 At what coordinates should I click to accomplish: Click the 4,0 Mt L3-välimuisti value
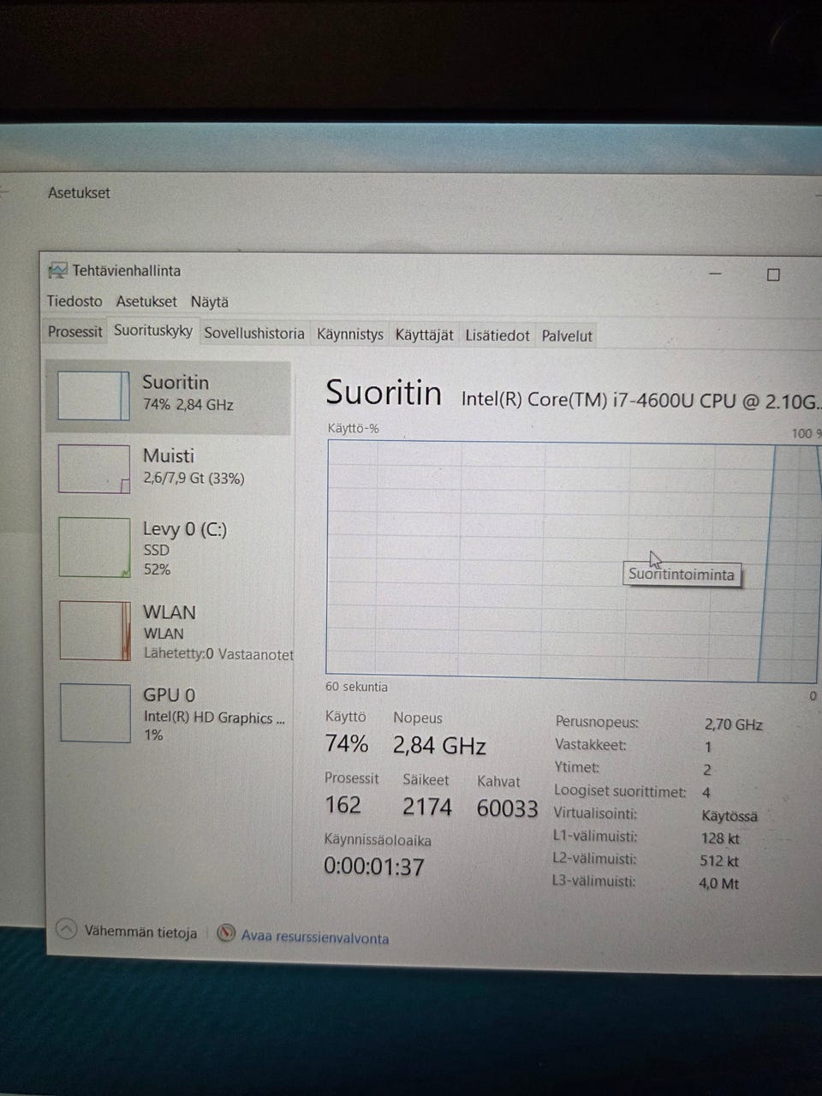tap(718, 884)
